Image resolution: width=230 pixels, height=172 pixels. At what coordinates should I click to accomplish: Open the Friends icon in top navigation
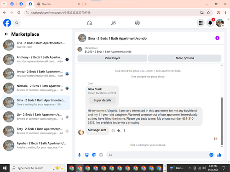pos(114,23)
